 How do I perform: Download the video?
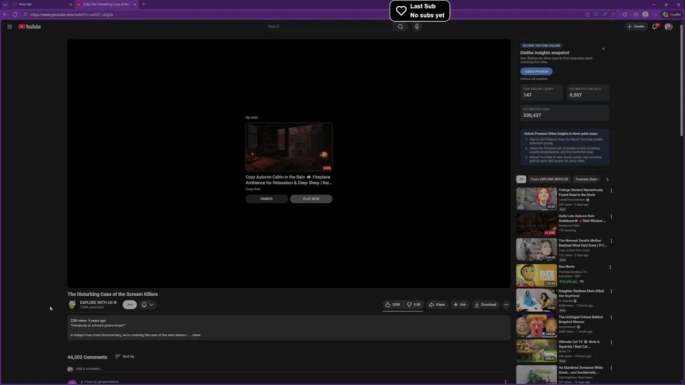[485, 305]
